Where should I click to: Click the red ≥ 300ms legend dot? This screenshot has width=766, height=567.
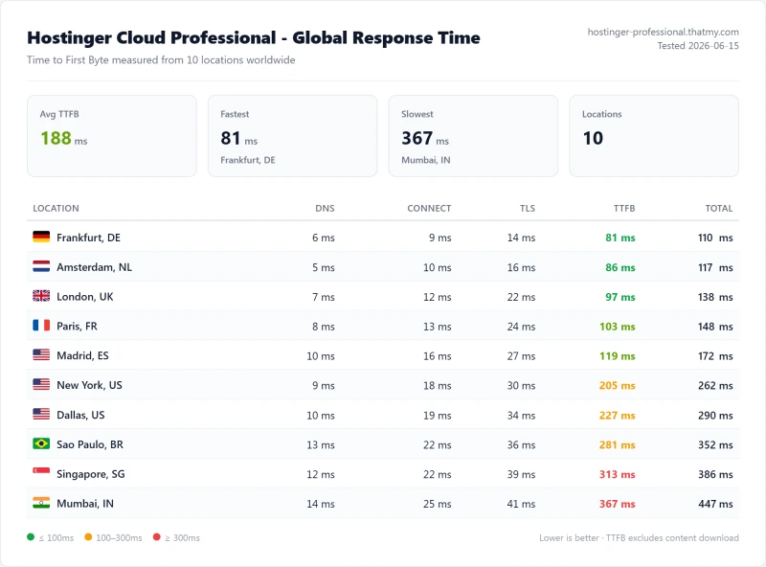pos(156,537)
